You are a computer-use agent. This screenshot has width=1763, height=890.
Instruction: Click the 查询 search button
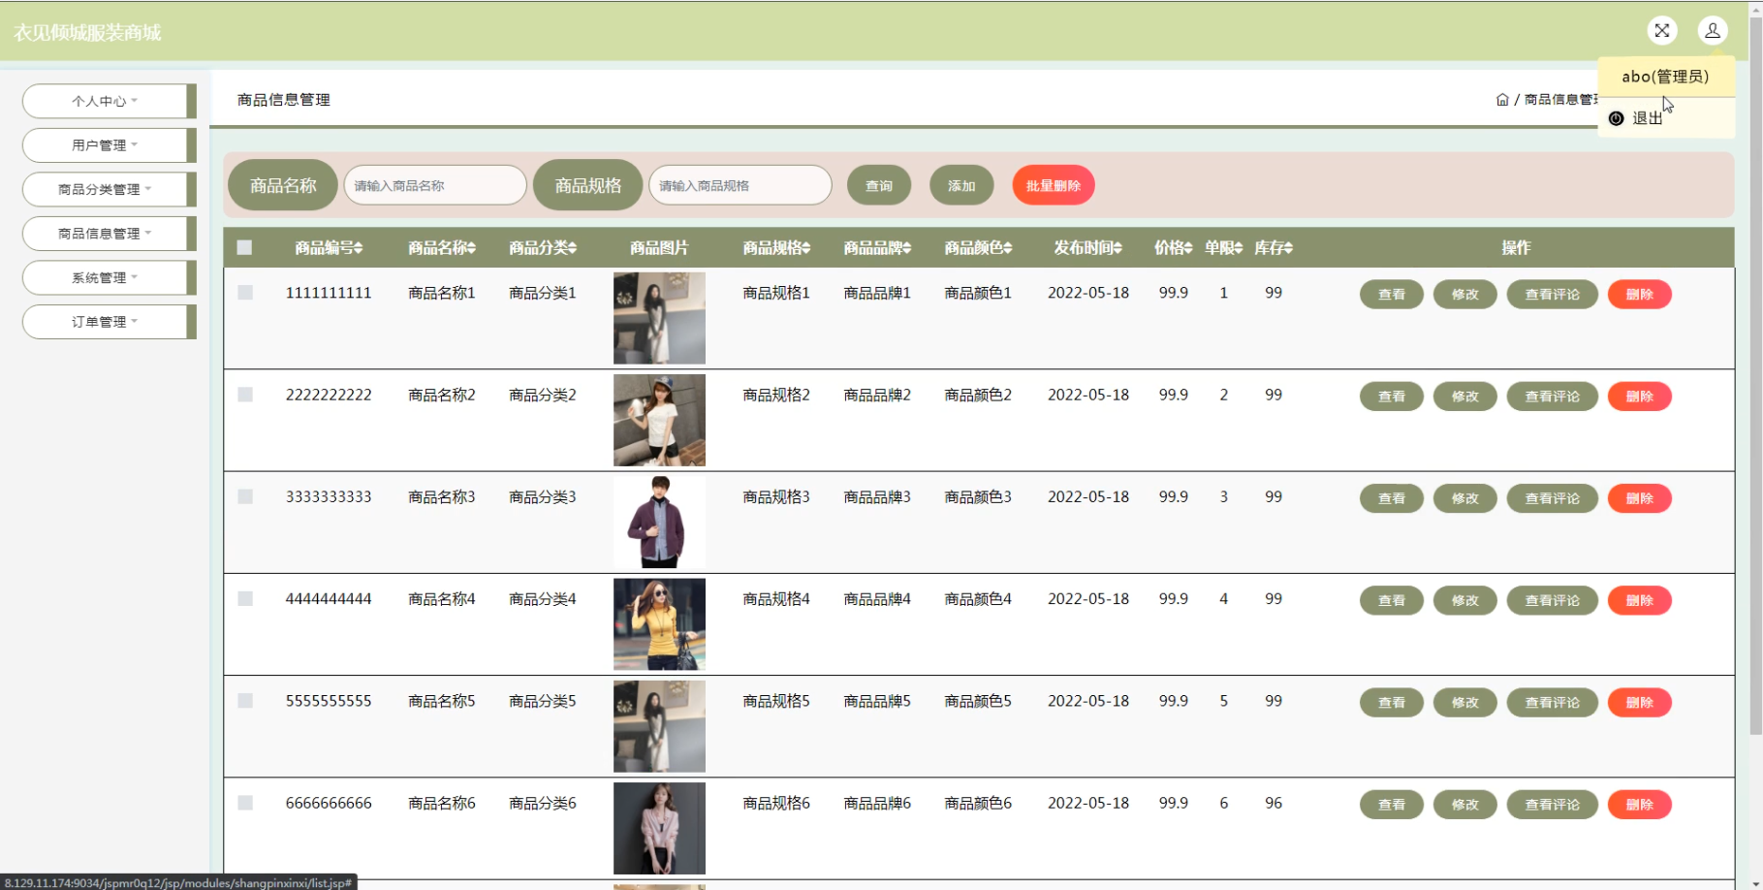tap(879, 186)
